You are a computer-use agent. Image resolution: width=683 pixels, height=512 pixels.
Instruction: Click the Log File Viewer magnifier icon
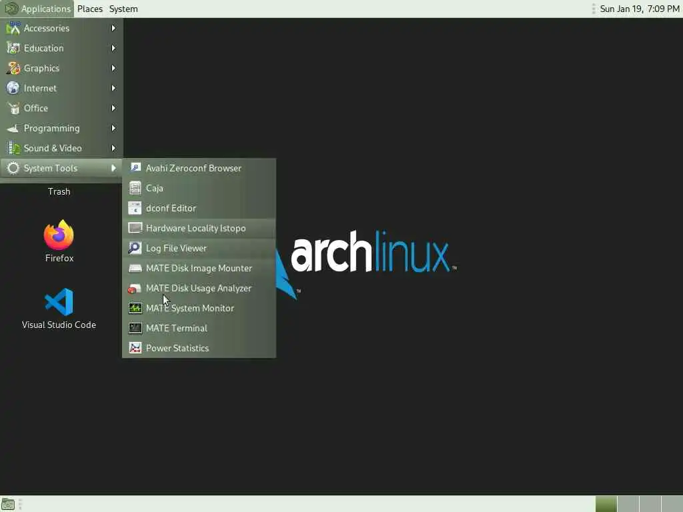135,248
